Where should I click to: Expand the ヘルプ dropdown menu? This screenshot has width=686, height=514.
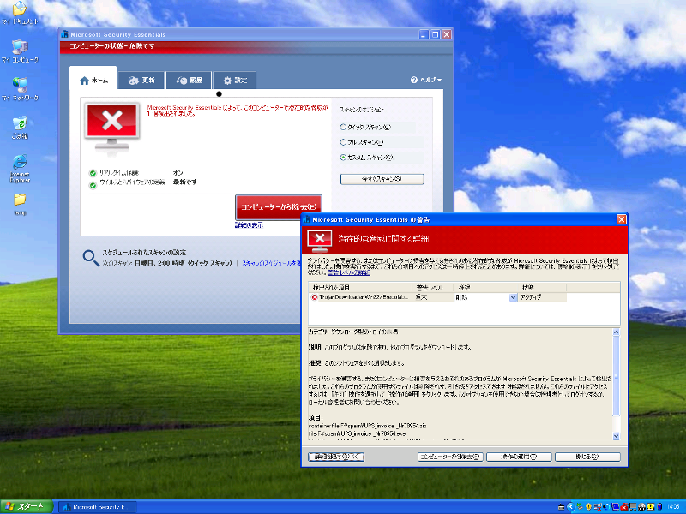[x=426, y=80]
